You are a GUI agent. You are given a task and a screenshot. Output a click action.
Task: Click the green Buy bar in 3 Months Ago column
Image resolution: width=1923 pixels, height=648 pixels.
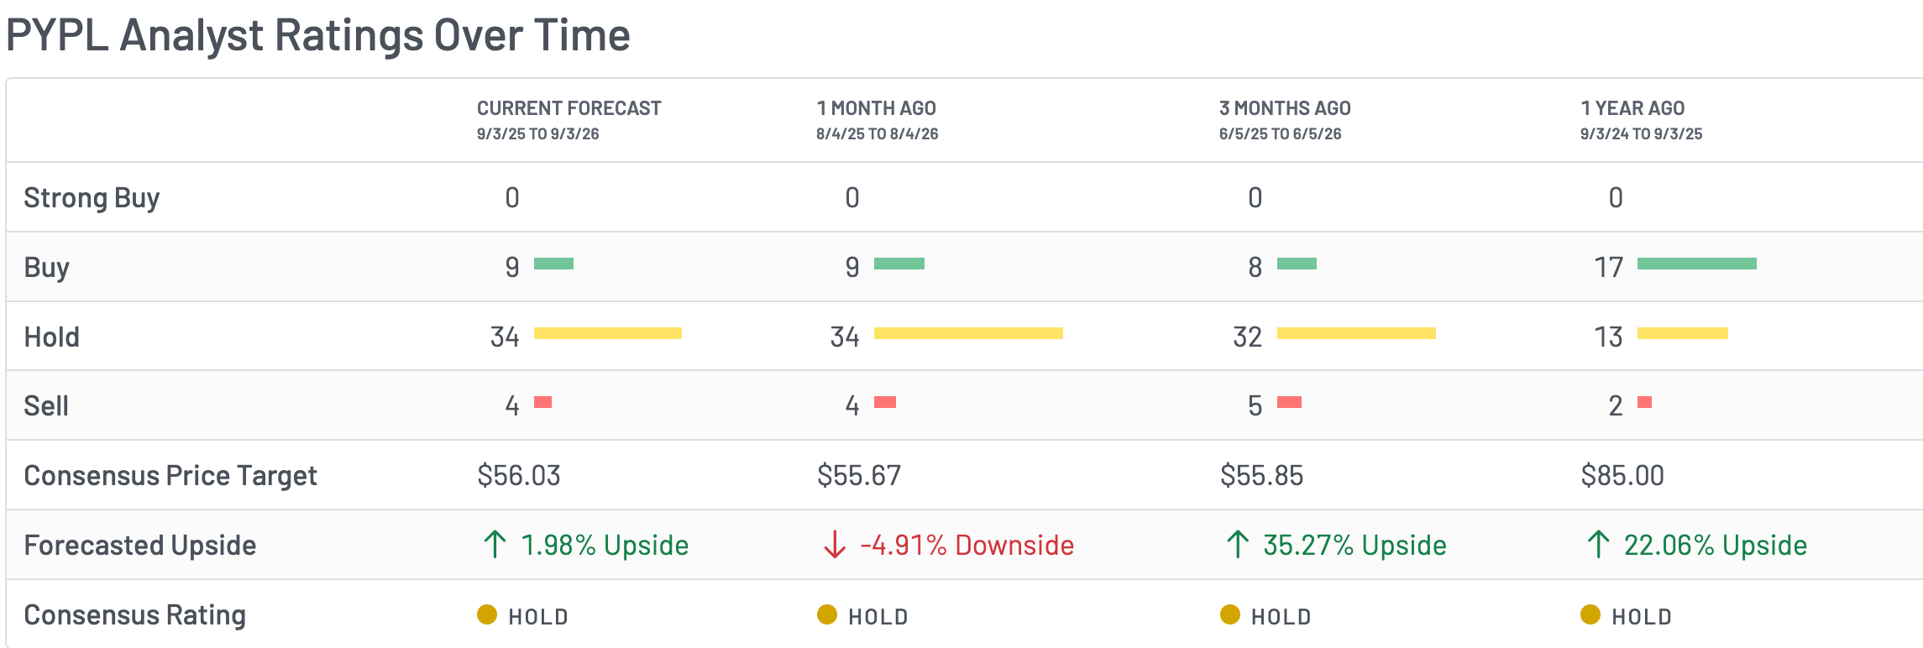tap(1297, 264)
